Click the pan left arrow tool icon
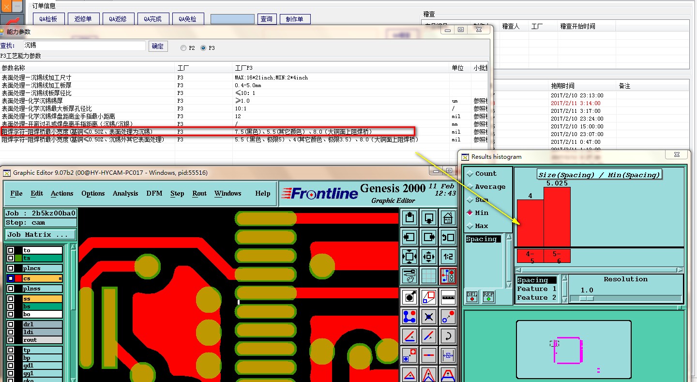Image resolution: width=697 pixels, height=382 pixels. point(409,237)
